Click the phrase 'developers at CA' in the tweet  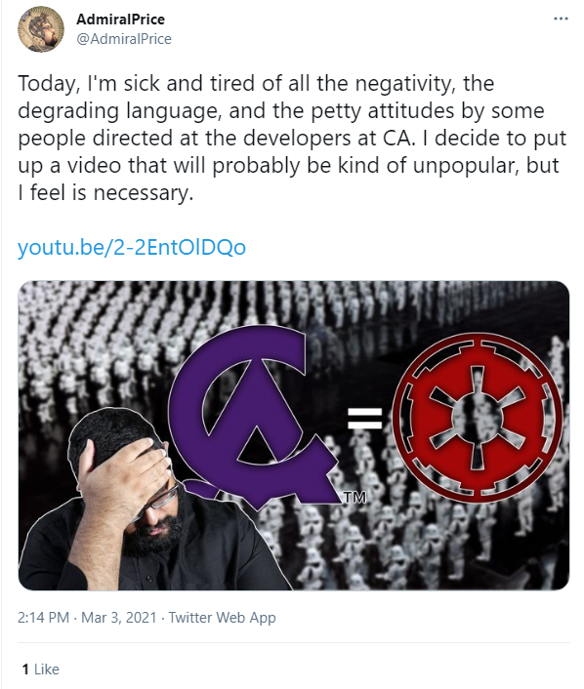pyautogui.click(x=327, y=138)
